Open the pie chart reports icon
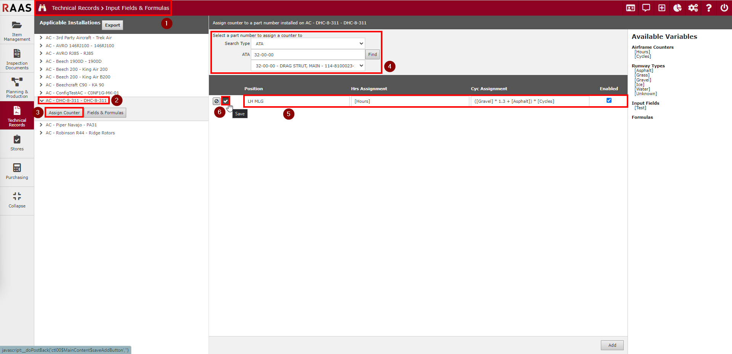 tap(677, 8)
